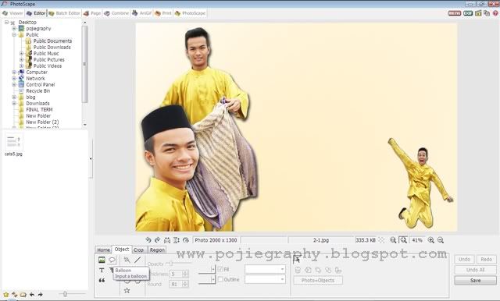Click the forward arrow in explorer bar
Screen dimensions: 500x301
tap(40, 295)
